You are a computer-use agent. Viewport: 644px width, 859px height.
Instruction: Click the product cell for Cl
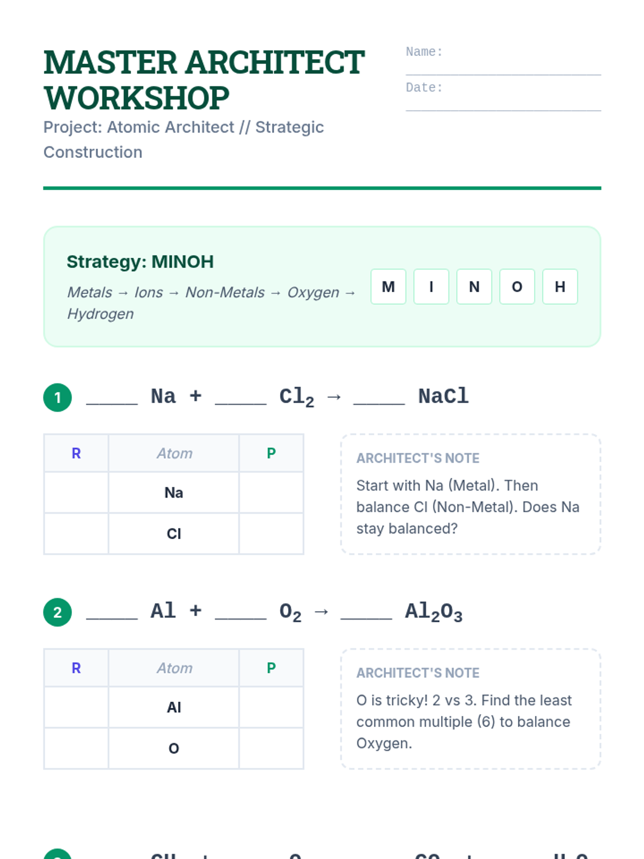tap(271, 534)
